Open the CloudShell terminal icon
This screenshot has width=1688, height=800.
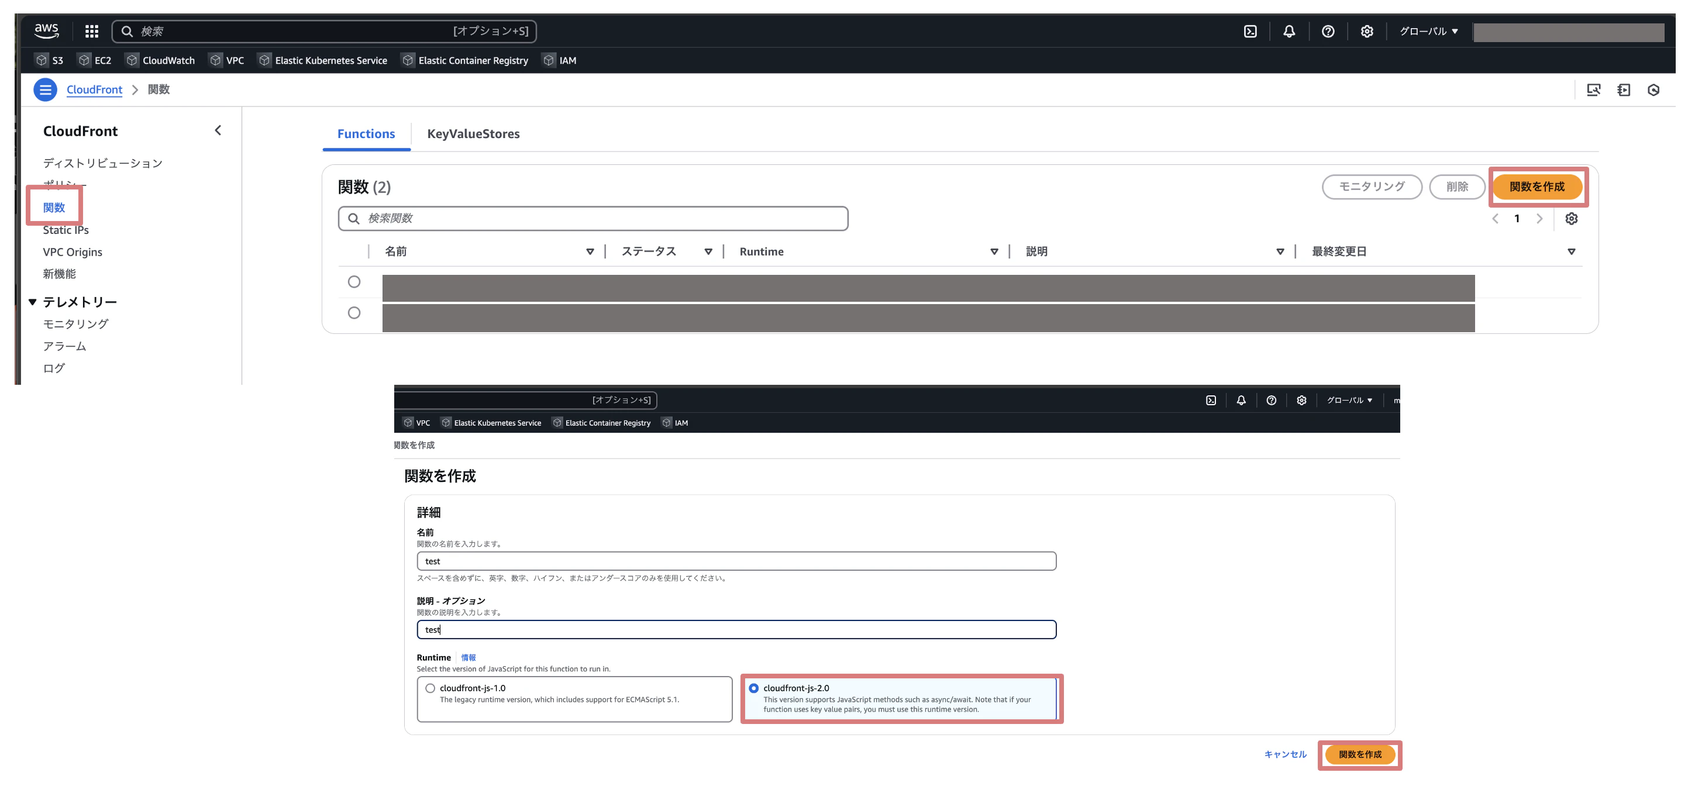pos(1249,31)
